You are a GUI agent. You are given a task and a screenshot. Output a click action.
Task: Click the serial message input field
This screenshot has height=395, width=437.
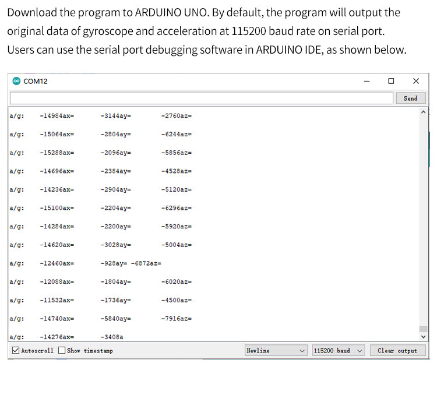(x=202, y=98)
